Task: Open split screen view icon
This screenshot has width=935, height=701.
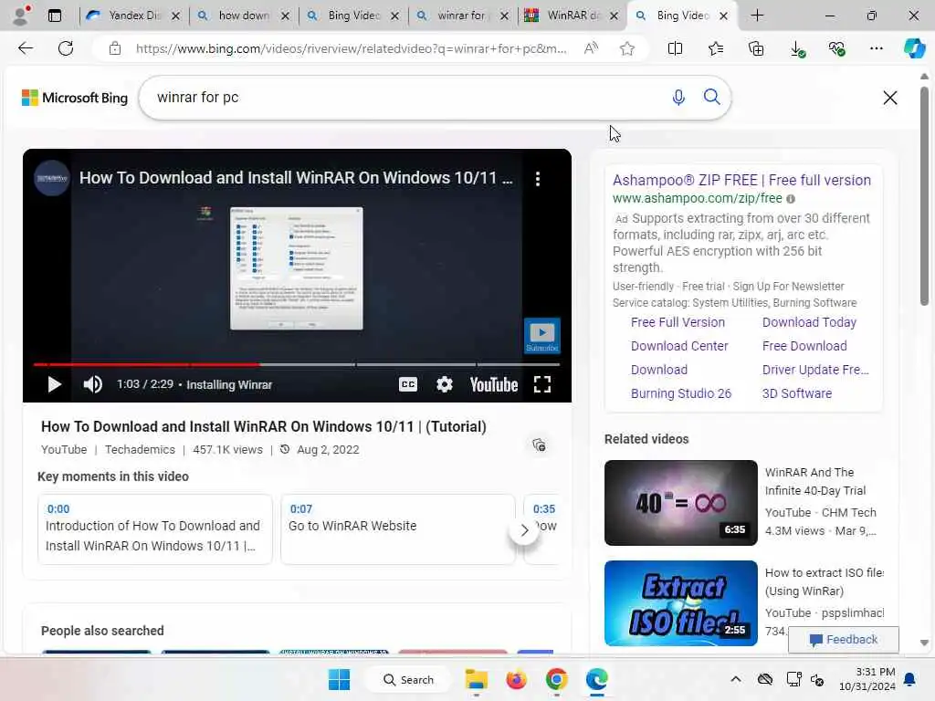Action: click(x=675, y=48)
